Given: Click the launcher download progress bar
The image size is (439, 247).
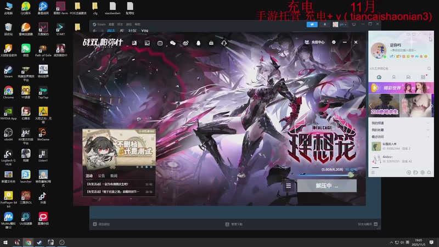Looking at the screenshot, I should tap(327, 175).
